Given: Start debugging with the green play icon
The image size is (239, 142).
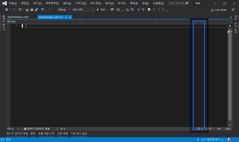Looking at the screenshot, I should point(98,10).
